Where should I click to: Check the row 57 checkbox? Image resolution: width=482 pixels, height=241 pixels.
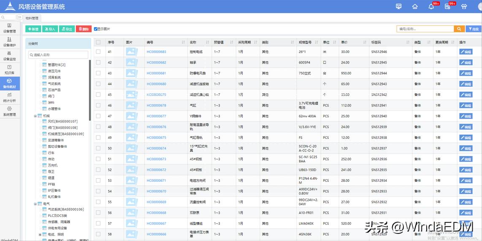98,223
